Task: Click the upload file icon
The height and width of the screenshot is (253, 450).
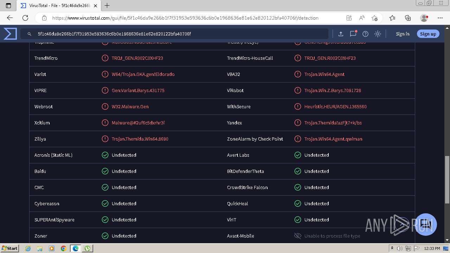Action: coord(341,34)
